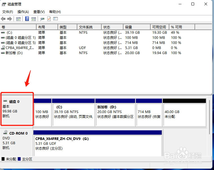Open Help via blue question icon
Image resolution: width=214 pixels, height=170 pixels.
[27, 19]
